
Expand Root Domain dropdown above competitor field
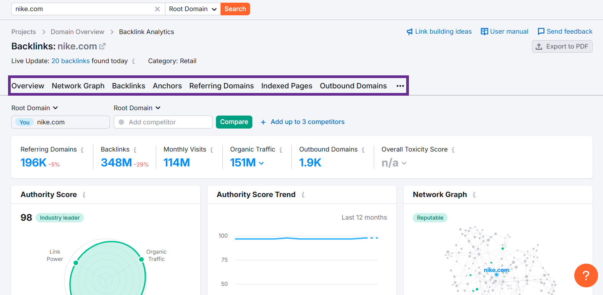137,108
